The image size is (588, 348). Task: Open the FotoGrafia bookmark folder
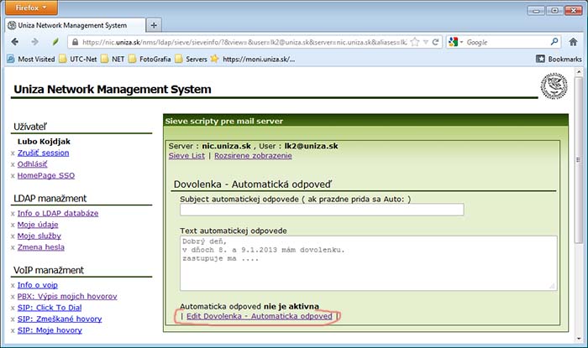[x=150, y=60]
